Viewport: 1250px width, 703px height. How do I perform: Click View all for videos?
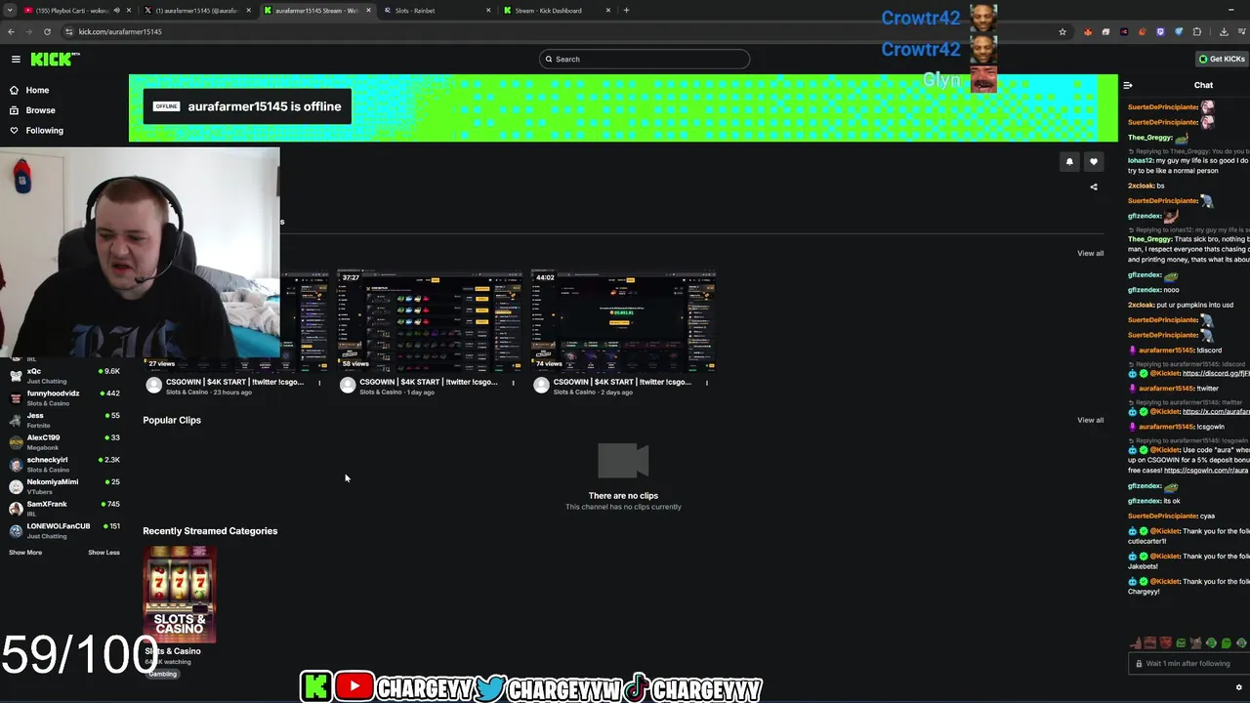[x=1090, y=253]
